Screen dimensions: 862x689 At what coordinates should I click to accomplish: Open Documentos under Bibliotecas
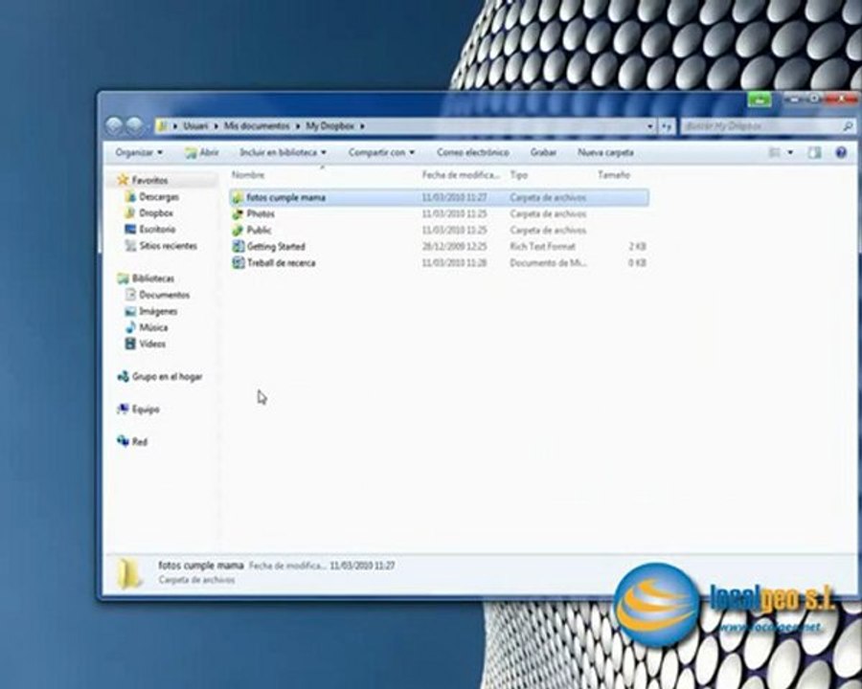165,295
